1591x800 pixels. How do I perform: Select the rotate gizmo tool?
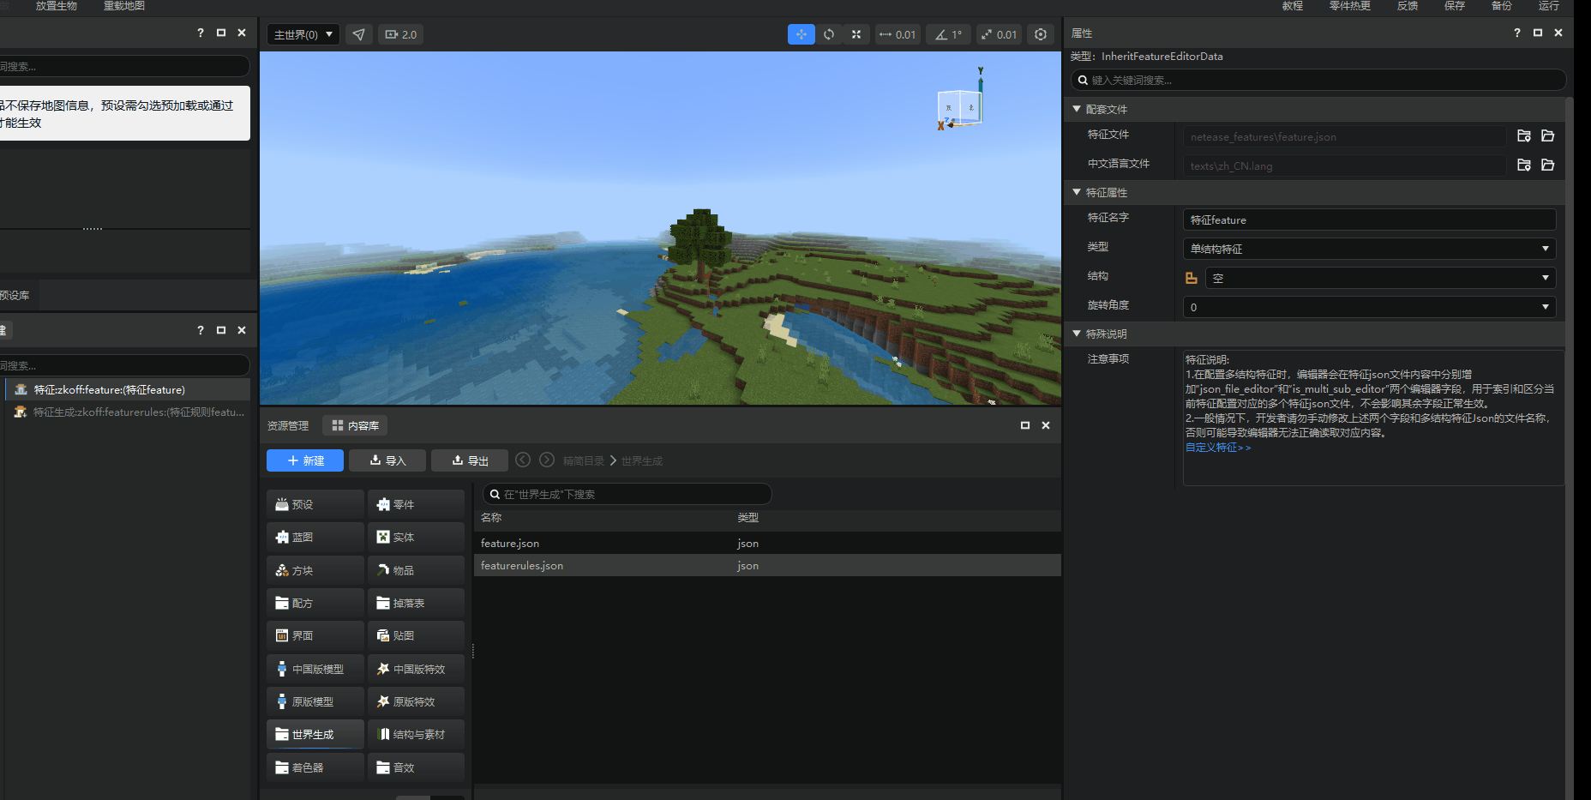[829, 34]
